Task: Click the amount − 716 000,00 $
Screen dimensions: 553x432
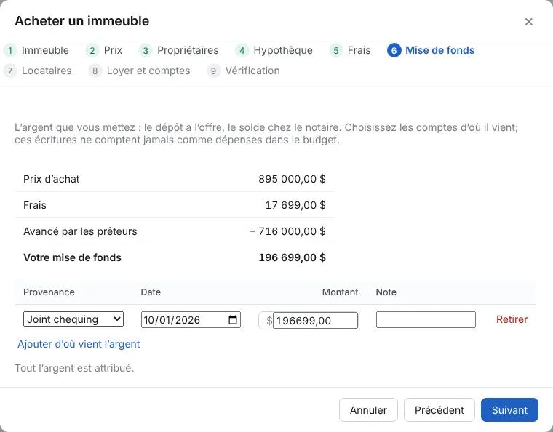Action: tap(287, 231)
